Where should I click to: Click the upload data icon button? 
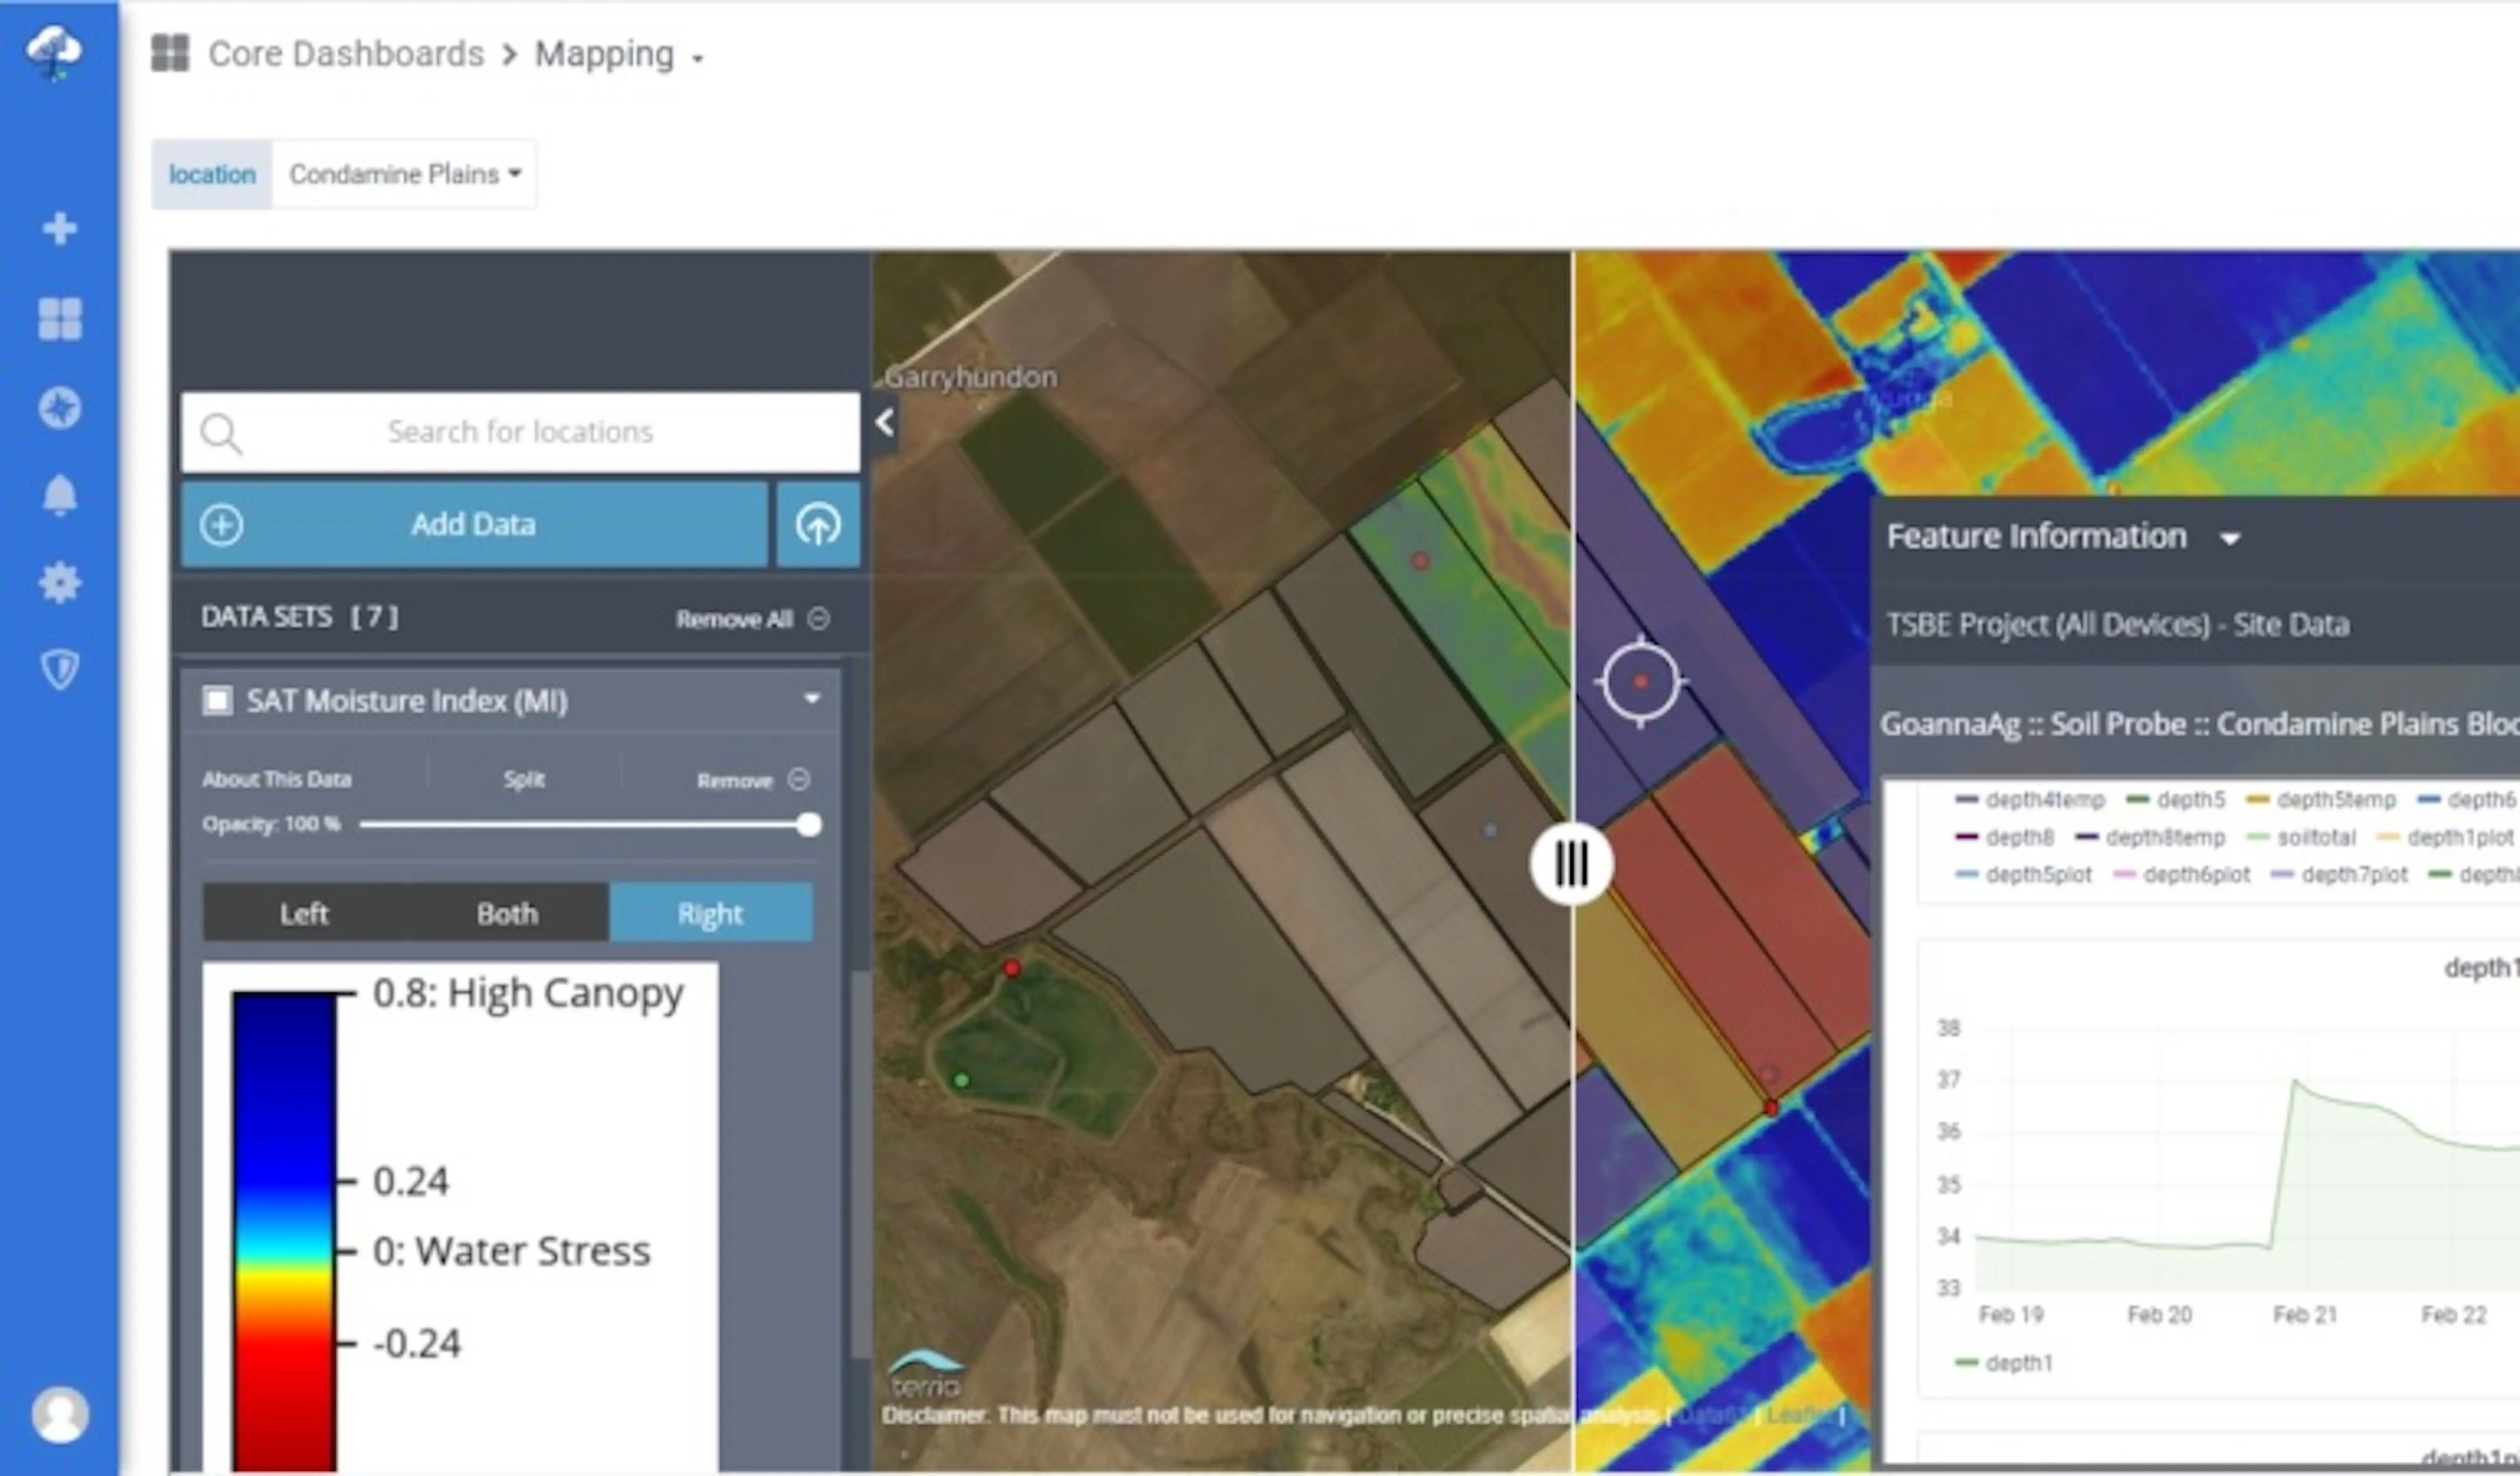[818, 525]
